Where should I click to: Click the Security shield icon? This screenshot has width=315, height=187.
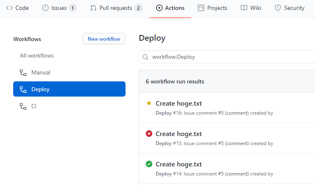(x=277, y=8)
